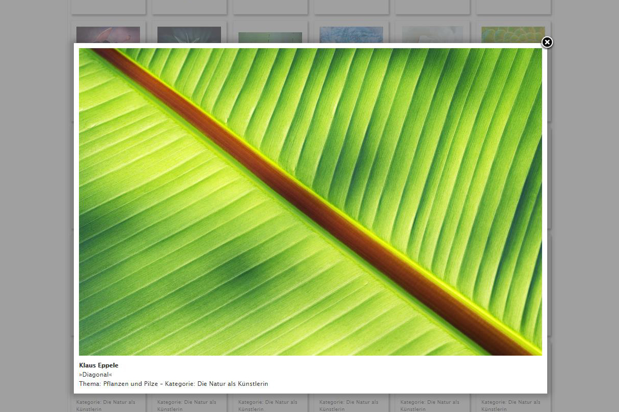The height and width of the screenshot is (412, 619).
Task: Click the photographer name Klaus Eppele
Action: [98, 365]
